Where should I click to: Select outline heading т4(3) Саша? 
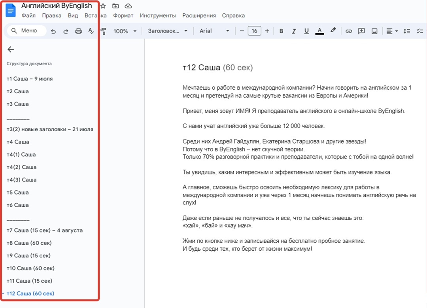point(21,180)
